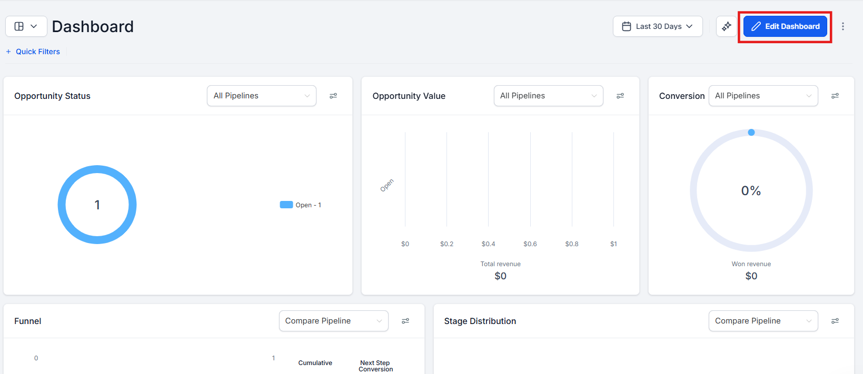Open Opportunity Status widget filter settings

[x=333, y=96]
